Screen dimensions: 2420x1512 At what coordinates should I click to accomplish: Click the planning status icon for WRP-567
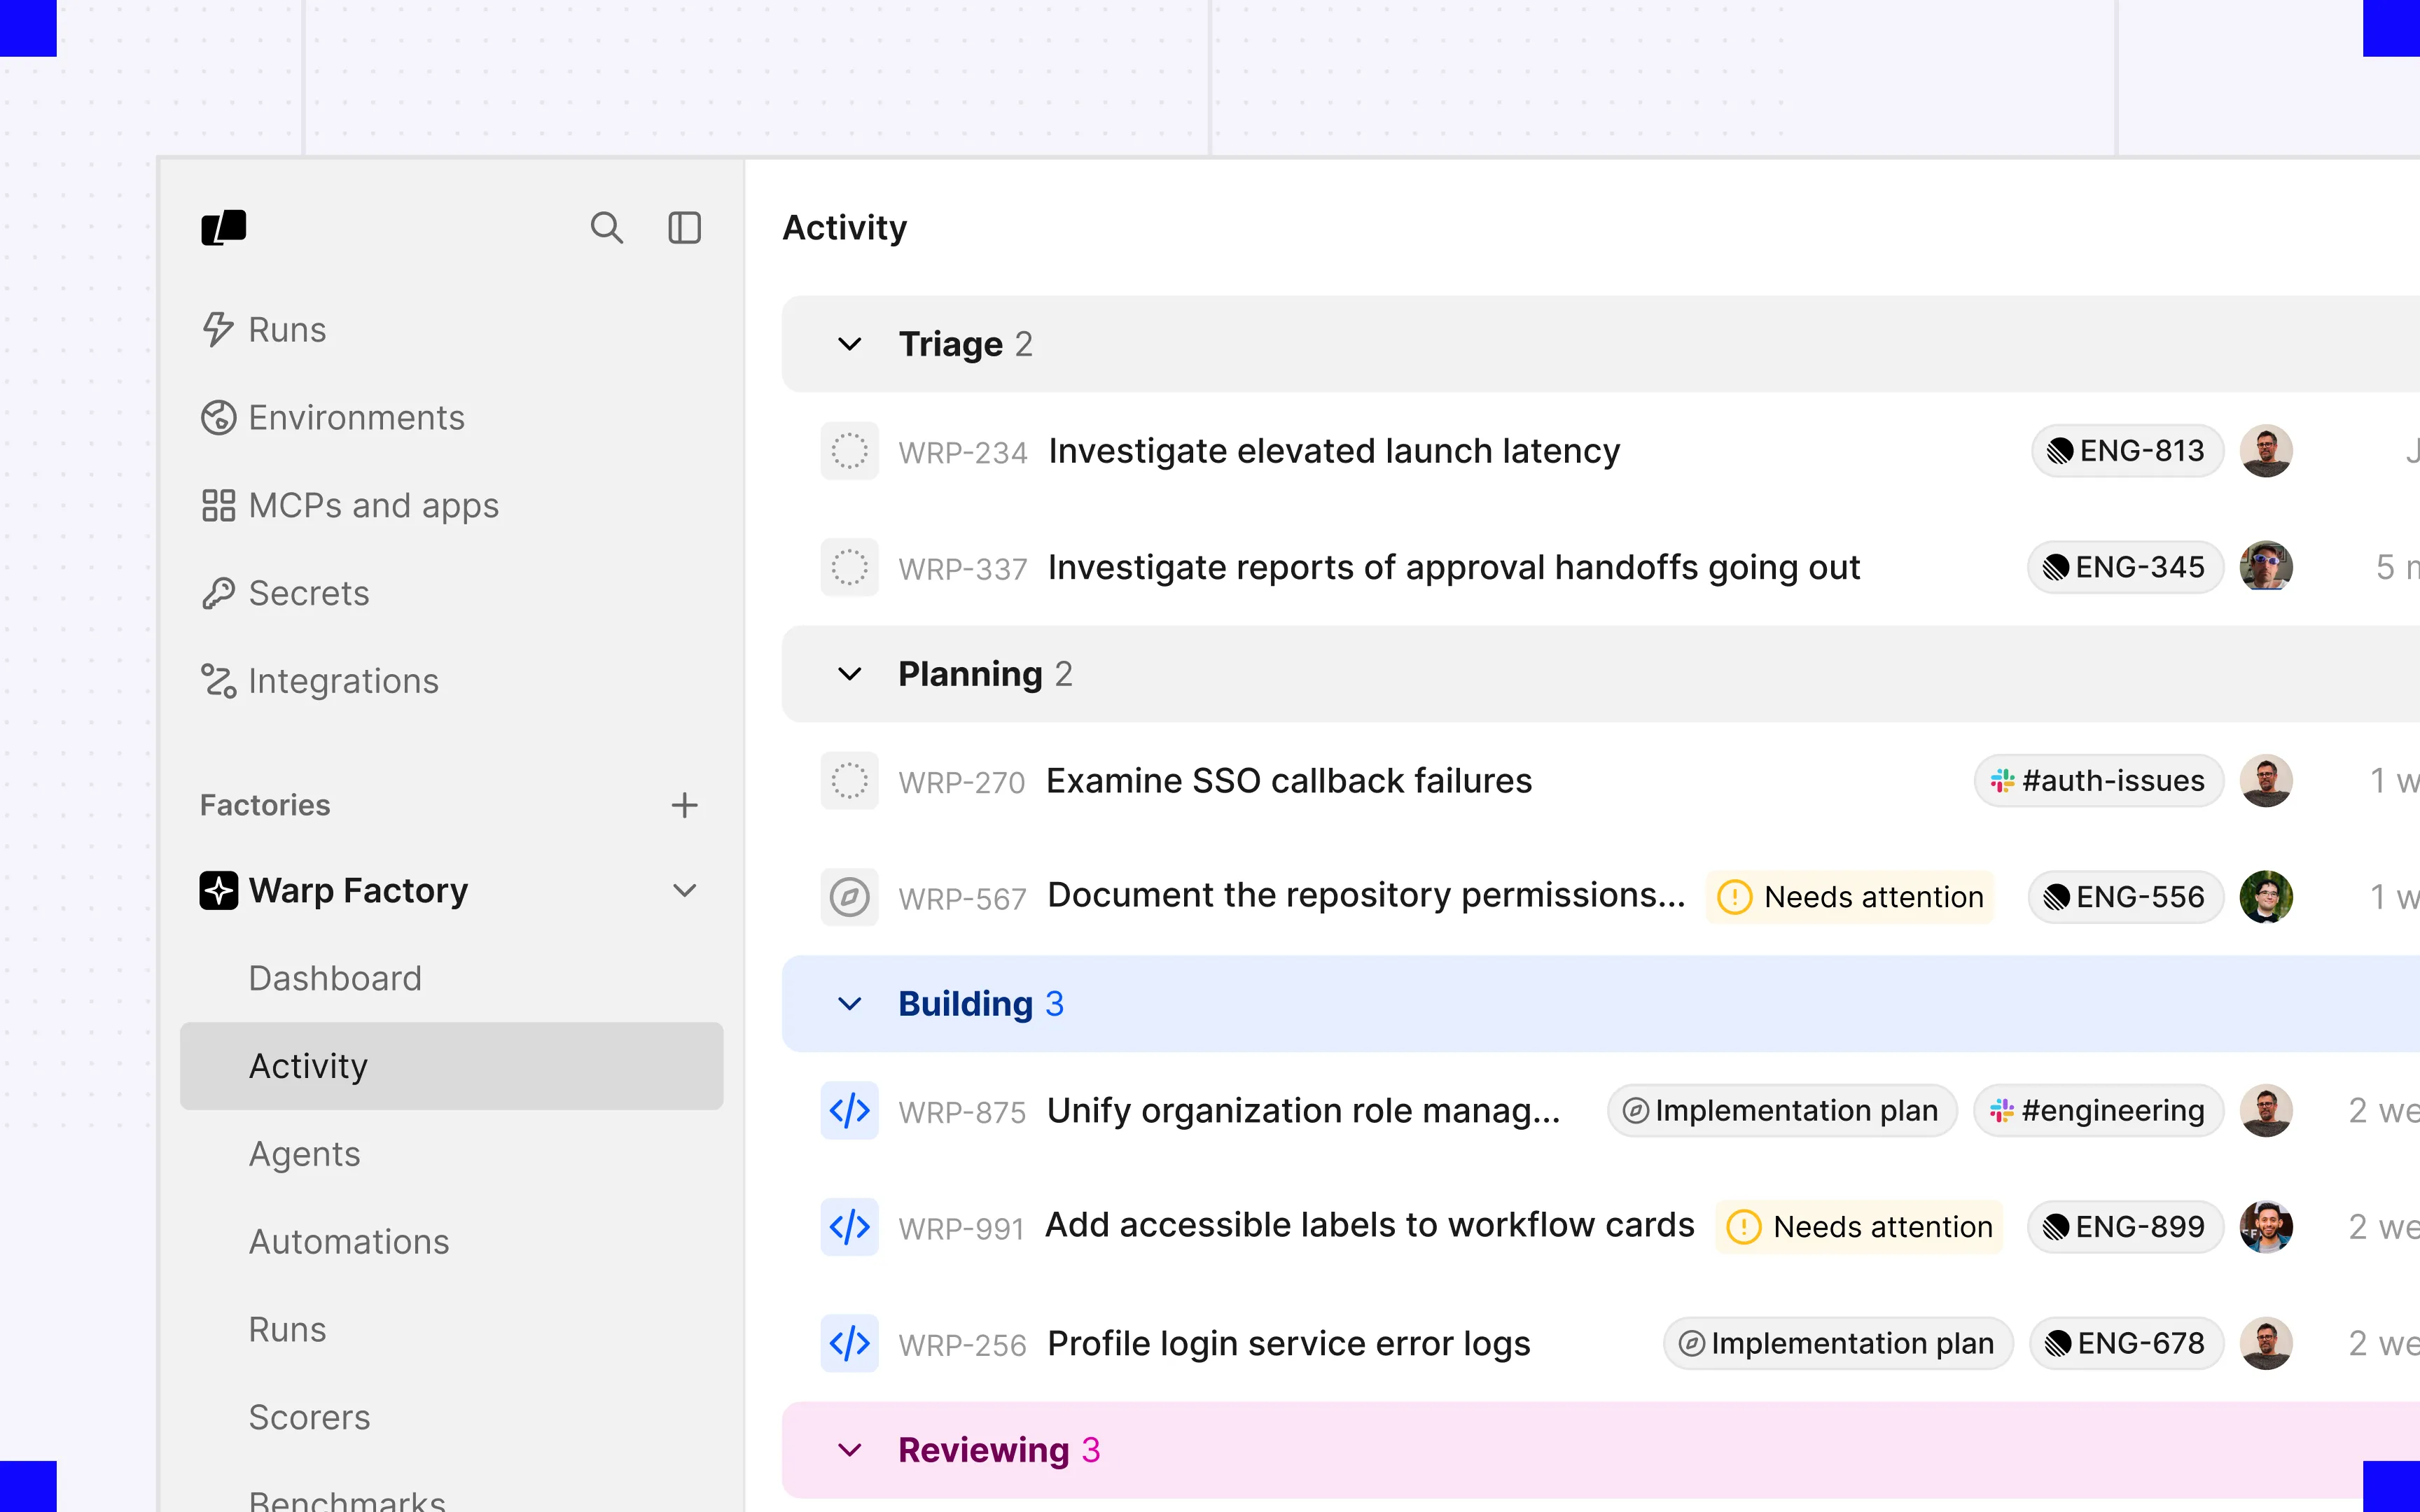tap(849, 897)
